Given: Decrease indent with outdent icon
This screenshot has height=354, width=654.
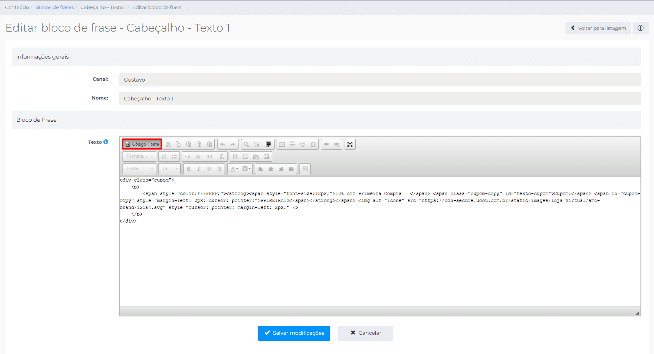Looking at the screenshot, I should click(187, 157).
